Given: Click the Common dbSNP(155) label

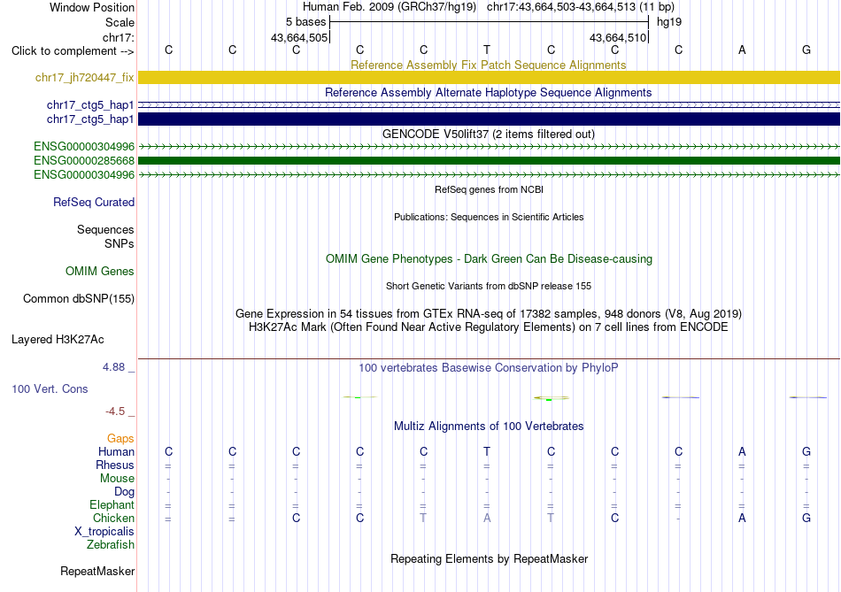Looking at the screenshot, I should tap(78, 299).
